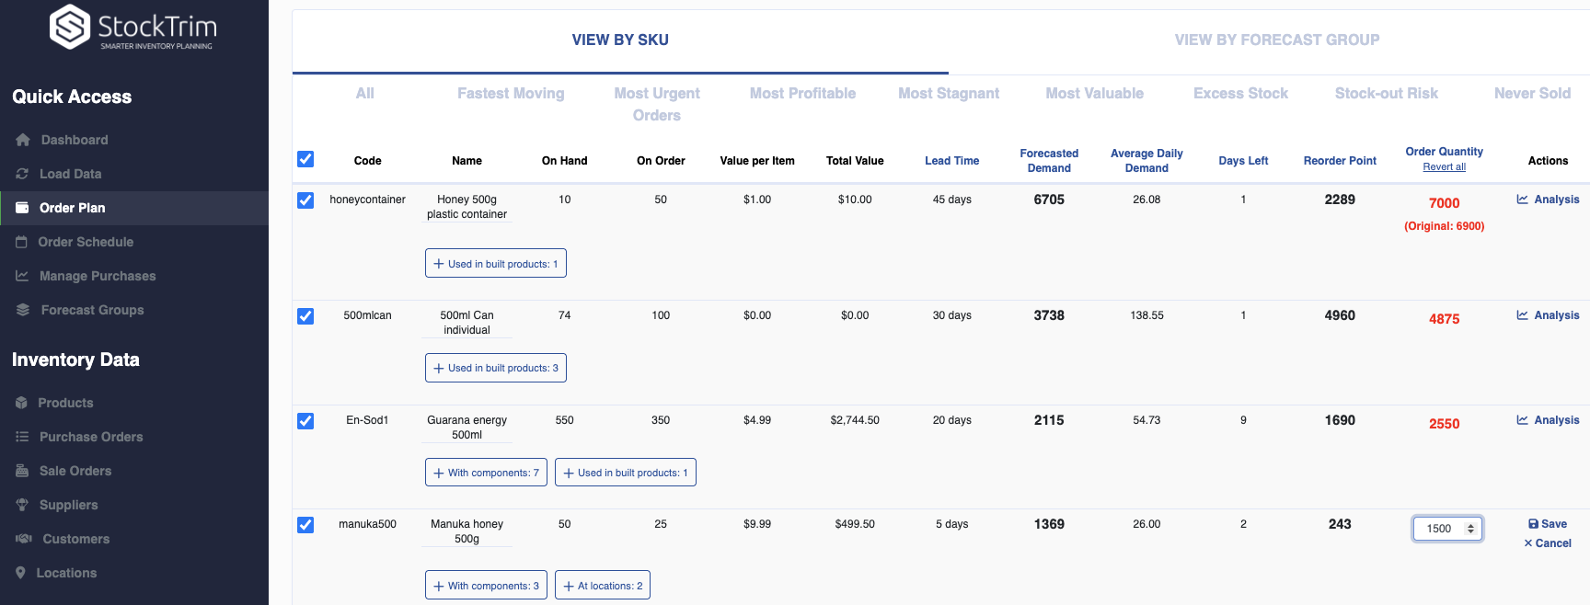Click the Products box icon

(x=21, y=403)
